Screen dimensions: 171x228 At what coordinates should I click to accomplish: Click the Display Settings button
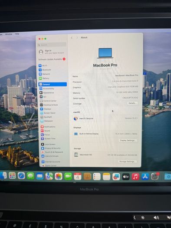[128, 140]
